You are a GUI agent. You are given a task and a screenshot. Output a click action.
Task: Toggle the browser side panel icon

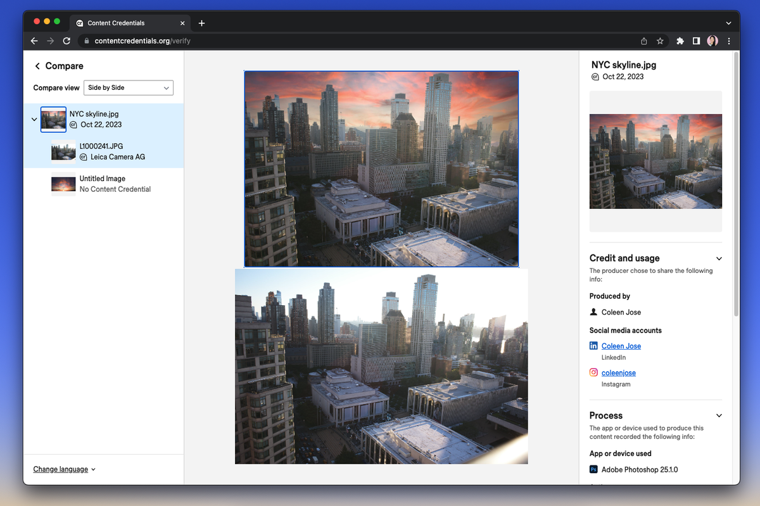click(696, 41)
